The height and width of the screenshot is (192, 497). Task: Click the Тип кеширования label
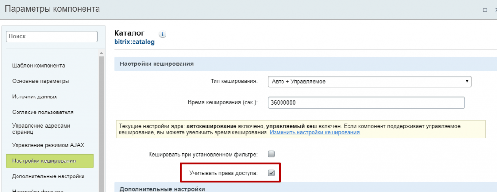[234, 81]
